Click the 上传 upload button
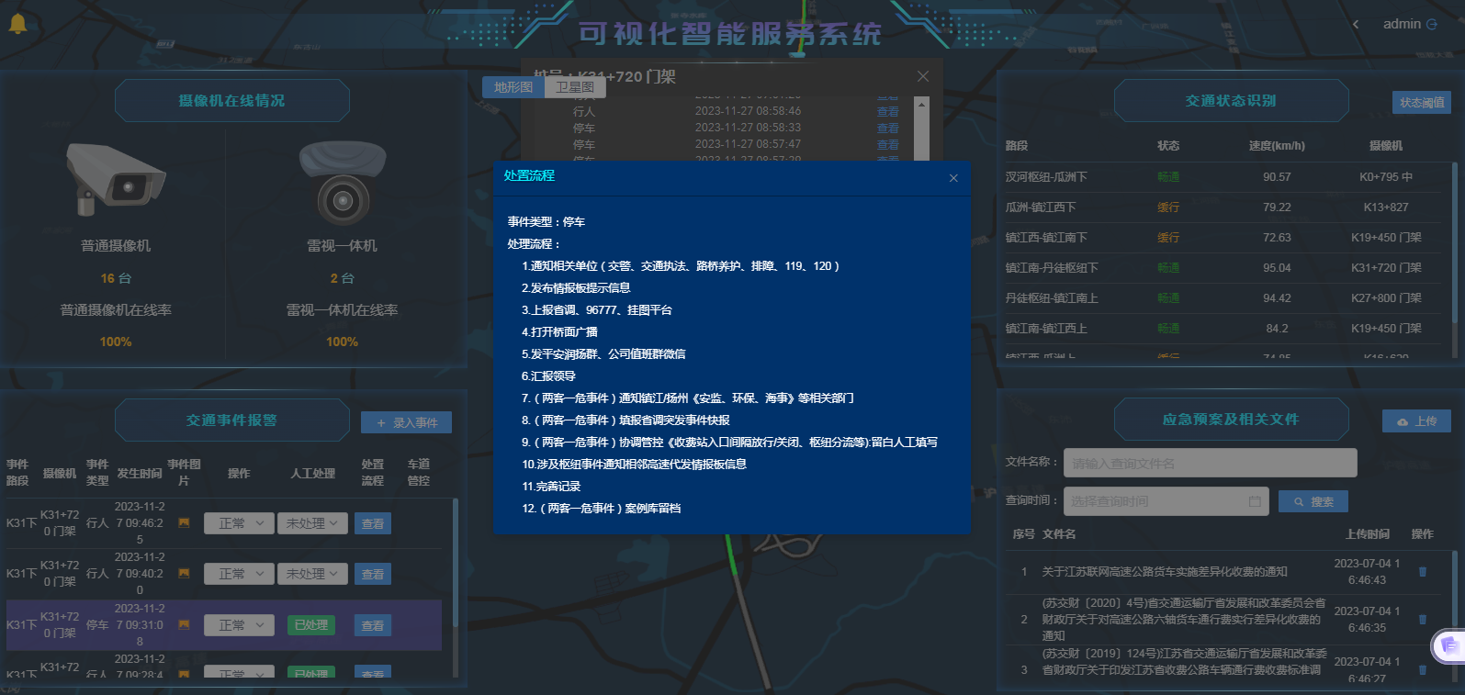This screenshot has width=1465, height=695. (1416, 421)
